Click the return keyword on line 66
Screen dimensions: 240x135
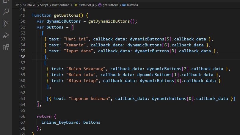(44, 116)
